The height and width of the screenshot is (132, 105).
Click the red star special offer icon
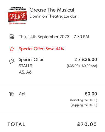(12, 49)
